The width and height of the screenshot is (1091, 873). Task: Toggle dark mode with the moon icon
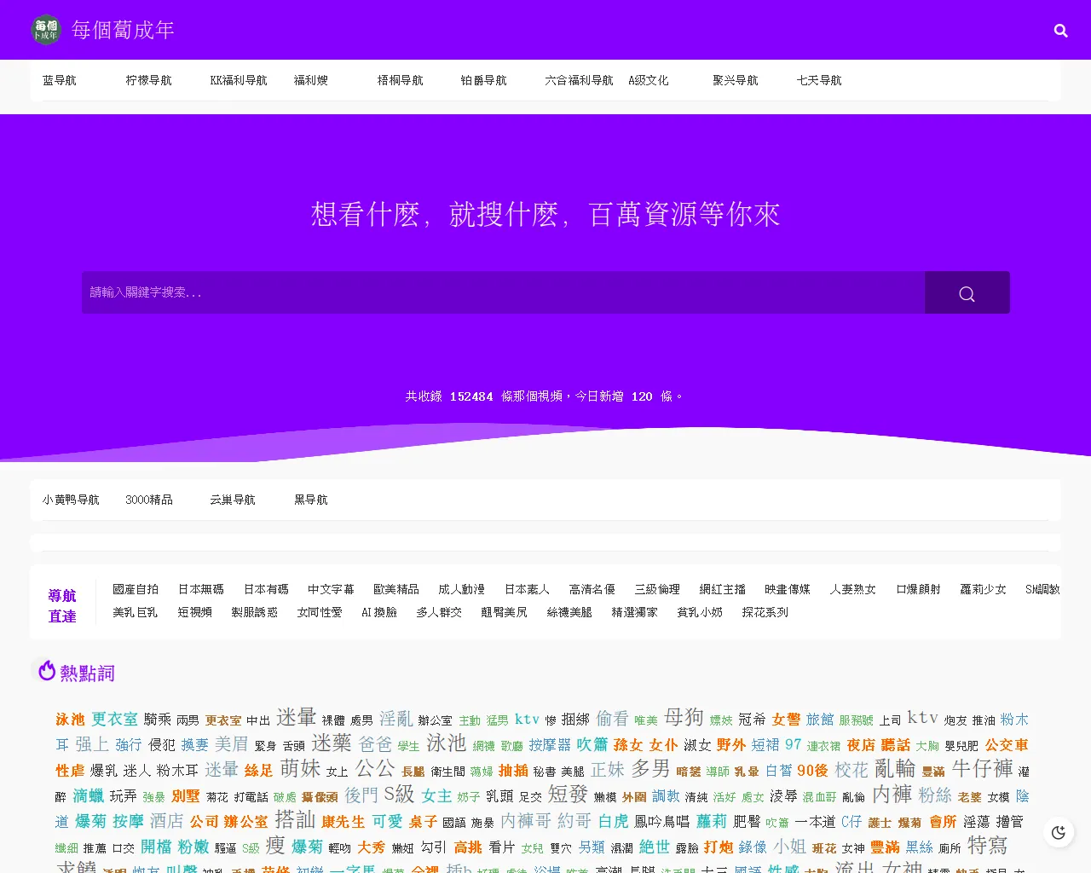(1059, 833)
